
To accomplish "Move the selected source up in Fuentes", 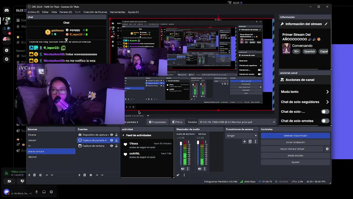I will click(x=97, y=175).
